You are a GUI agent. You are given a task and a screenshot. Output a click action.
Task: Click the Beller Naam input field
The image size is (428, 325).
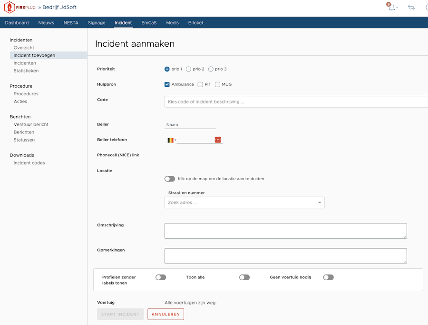point(190,125)
